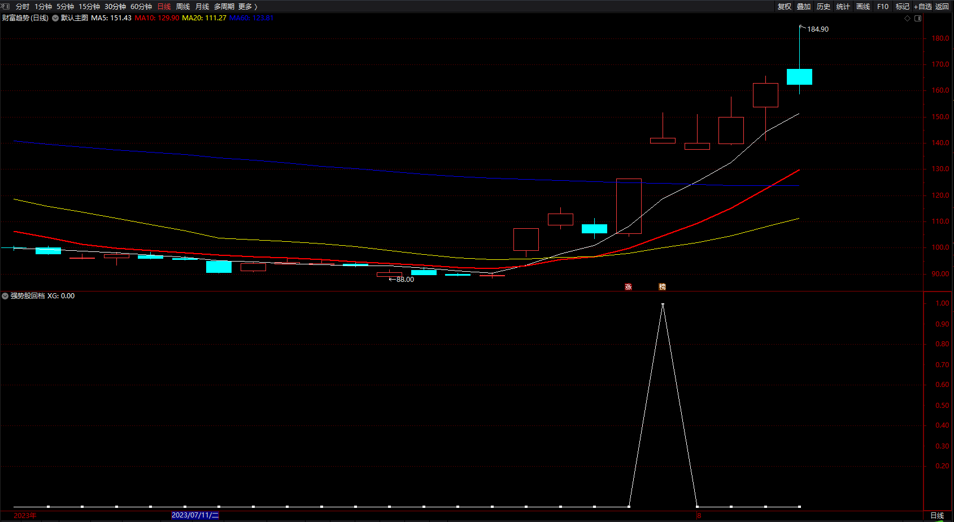Switch to the 周线 weekly tab

coord(183,6)
